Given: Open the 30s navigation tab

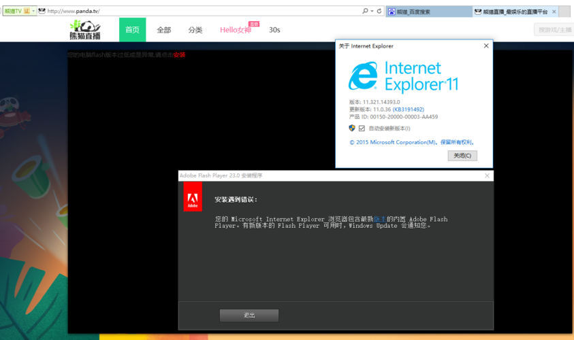Looking at the screenshot, I should [274, 30].
